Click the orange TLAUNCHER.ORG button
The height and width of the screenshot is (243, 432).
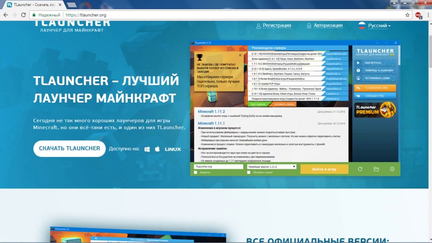(x=375, y=88)
